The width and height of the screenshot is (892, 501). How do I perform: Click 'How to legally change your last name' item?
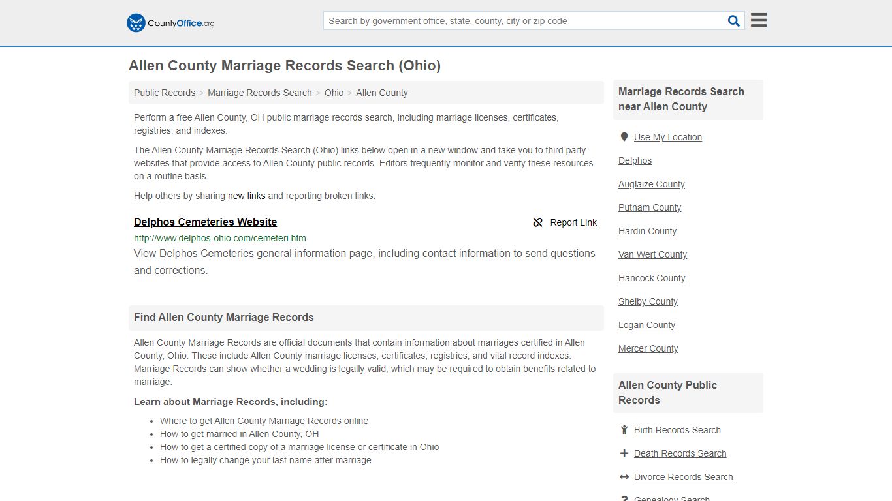pyautogui.click(x=266, y=460)
